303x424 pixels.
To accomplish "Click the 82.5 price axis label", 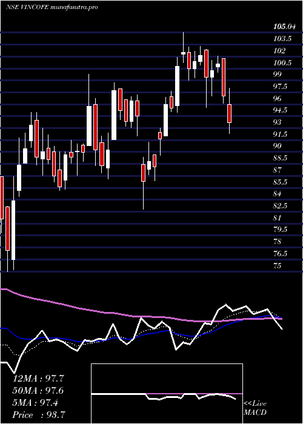I will coord(281,206).
